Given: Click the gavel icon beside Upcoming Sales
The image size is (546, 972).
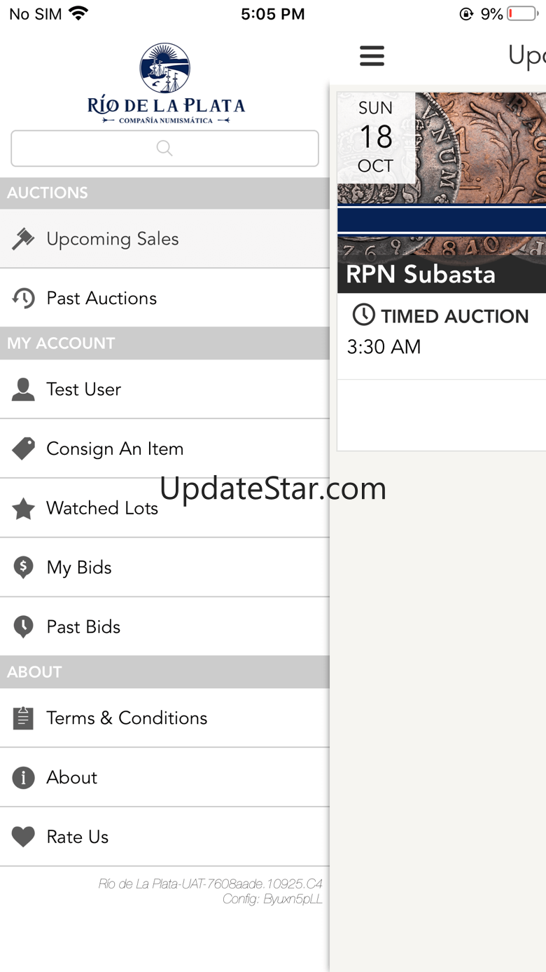Looking at the screenshot, I should (x=23, y=239).
